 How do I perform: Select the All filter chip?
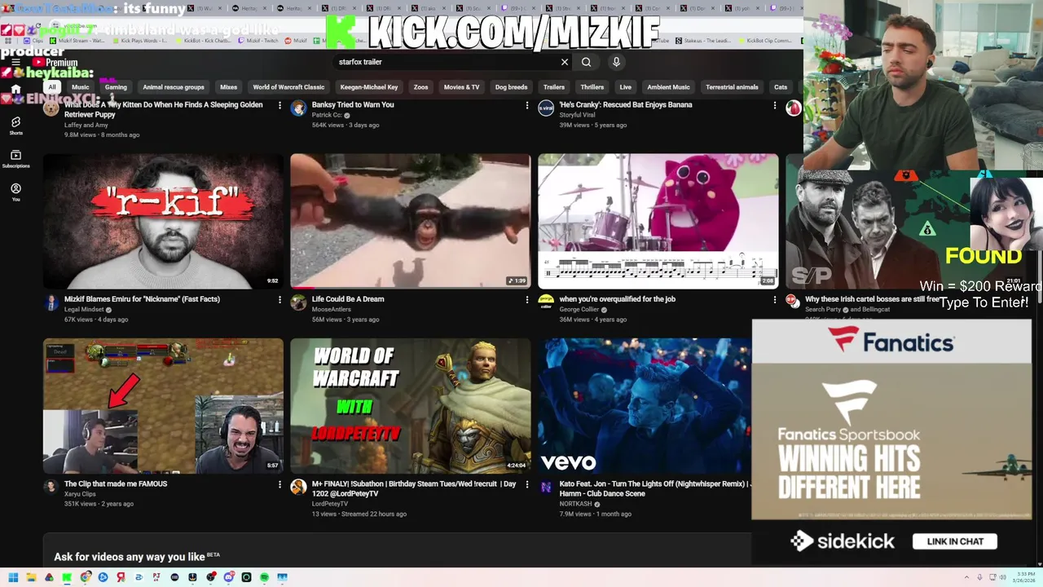pos(52,87)
